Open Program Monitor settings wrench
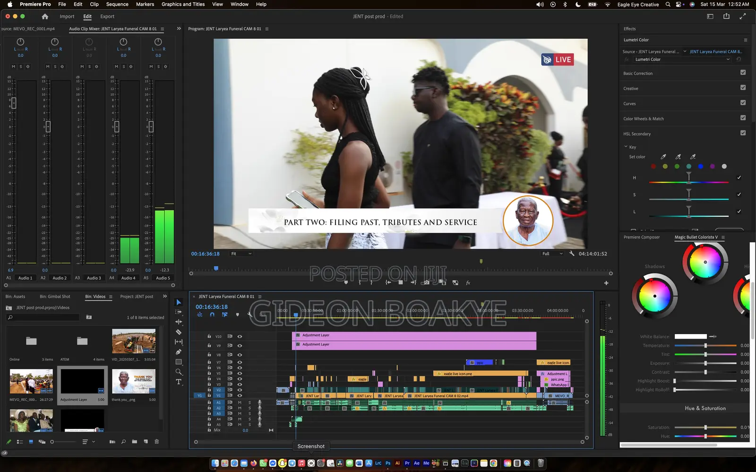The height and width of the screenshot is (472, 756). coord(572,253)
